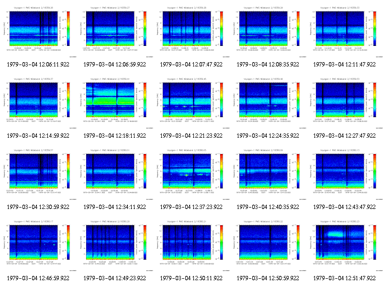The width and height of the screenshot is (383, 285).
Task: Click the 1979-03-04 12:46:59.922 caption
Action: tap(38, 278)
